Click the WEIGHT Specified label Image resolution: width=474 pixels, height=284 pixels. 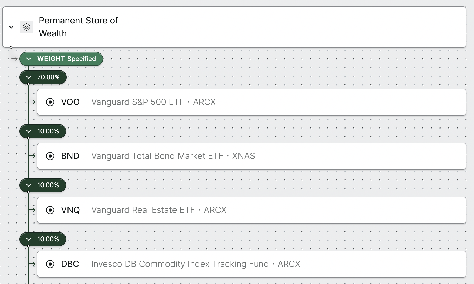click(x=66, y=59)
